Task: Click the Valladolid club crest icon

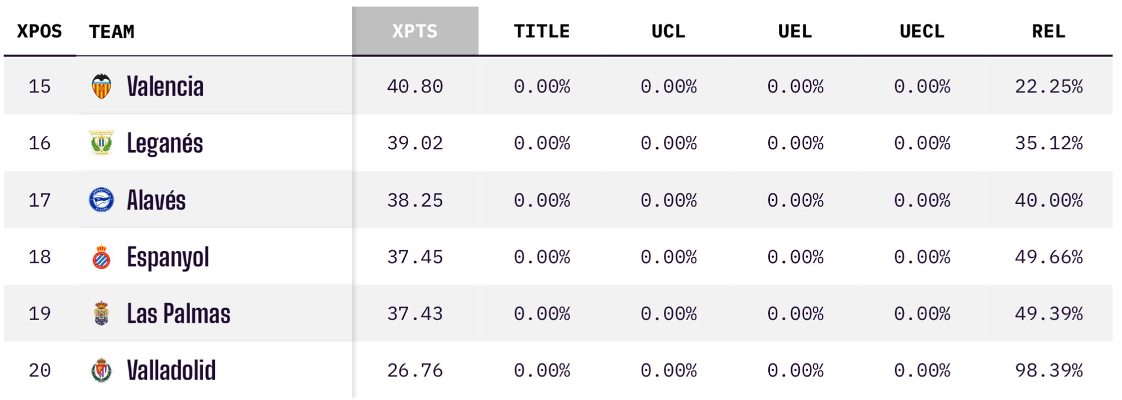Action: [x=101, y=370]
